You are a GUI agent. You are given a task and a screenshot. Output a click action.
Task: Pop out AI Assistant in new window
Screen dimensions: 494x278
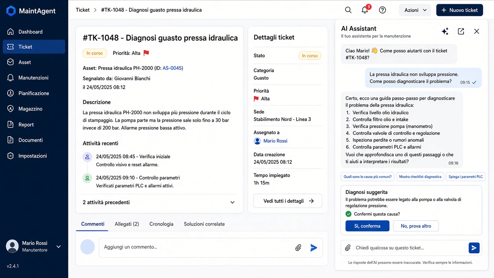[461, 31]
